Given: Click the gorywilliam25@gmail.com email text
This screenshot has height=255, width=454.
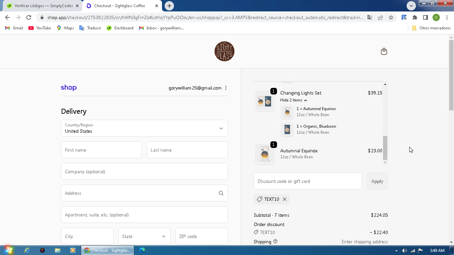Looking at the screenshot, I should click(195, 88).
